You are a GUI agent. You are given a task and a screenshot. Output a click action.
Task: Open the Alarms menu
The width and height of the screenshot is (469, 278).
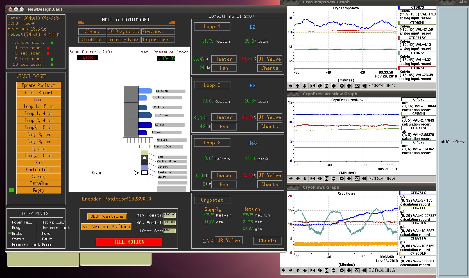[x=92, y=31]
